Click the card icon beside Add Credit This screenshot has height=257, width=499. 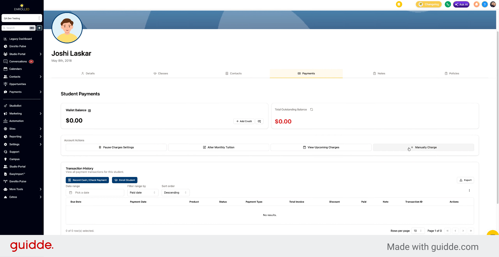259,121
